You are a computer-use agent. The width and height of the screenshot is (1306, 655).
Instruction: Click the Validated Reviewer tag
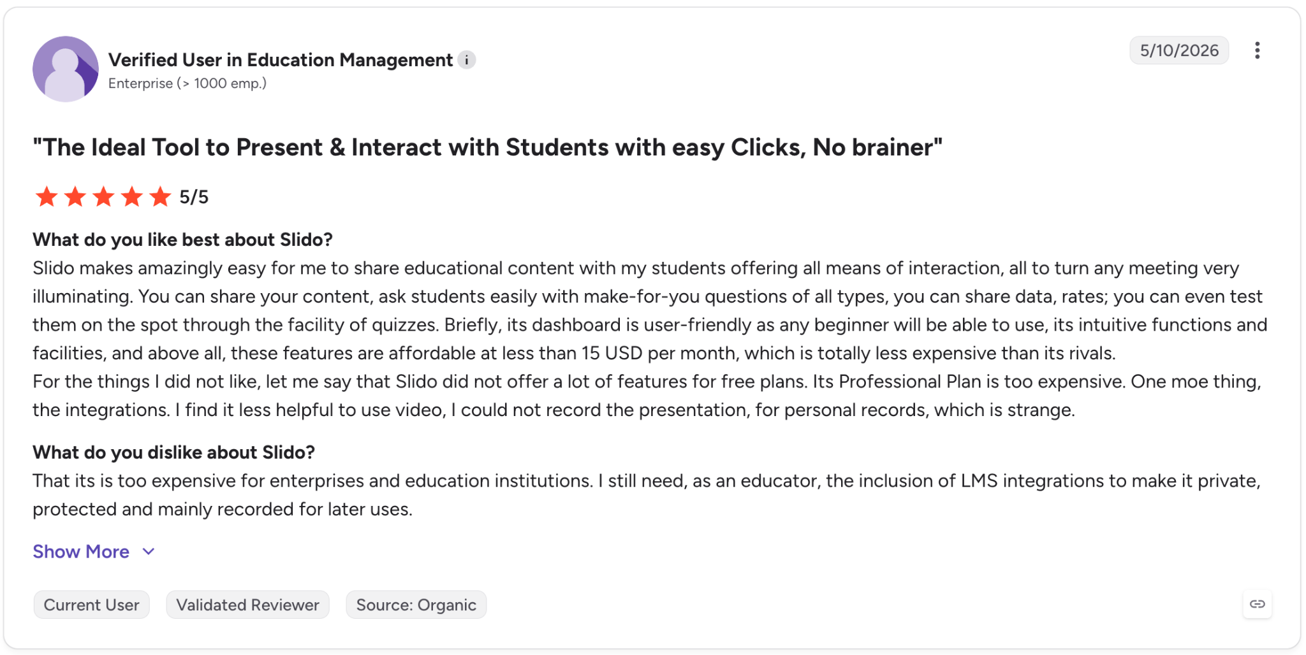tap(247, 605)
